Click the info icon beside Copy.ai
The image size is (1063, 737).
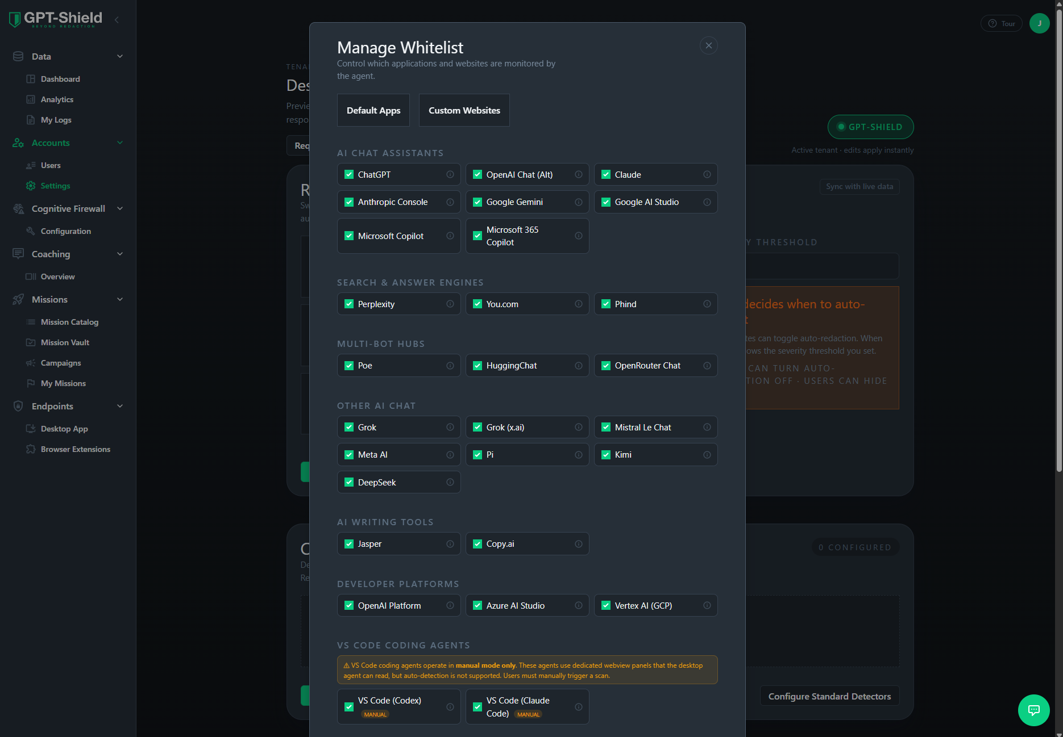coord(579,544)
